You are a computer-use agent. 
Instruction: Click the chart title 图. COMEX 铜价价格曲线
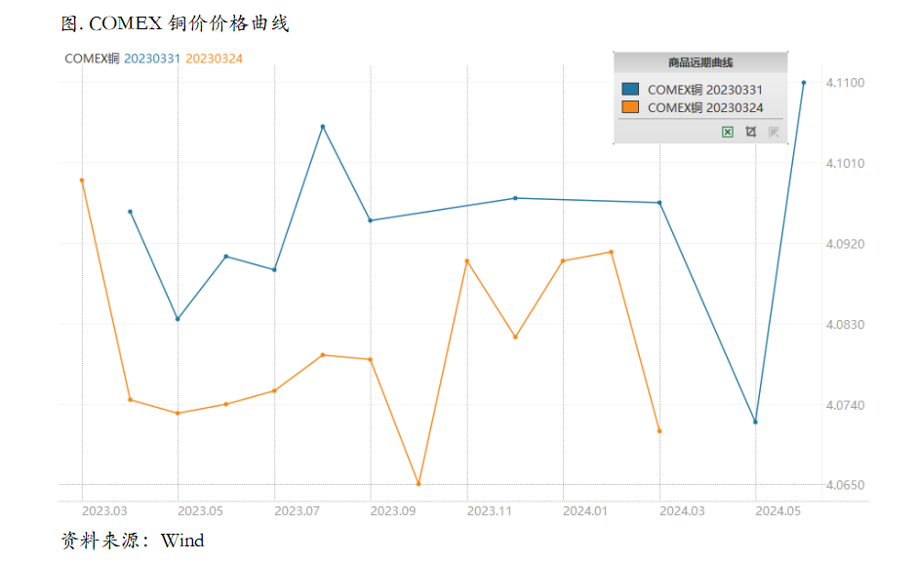pos(176,23)
